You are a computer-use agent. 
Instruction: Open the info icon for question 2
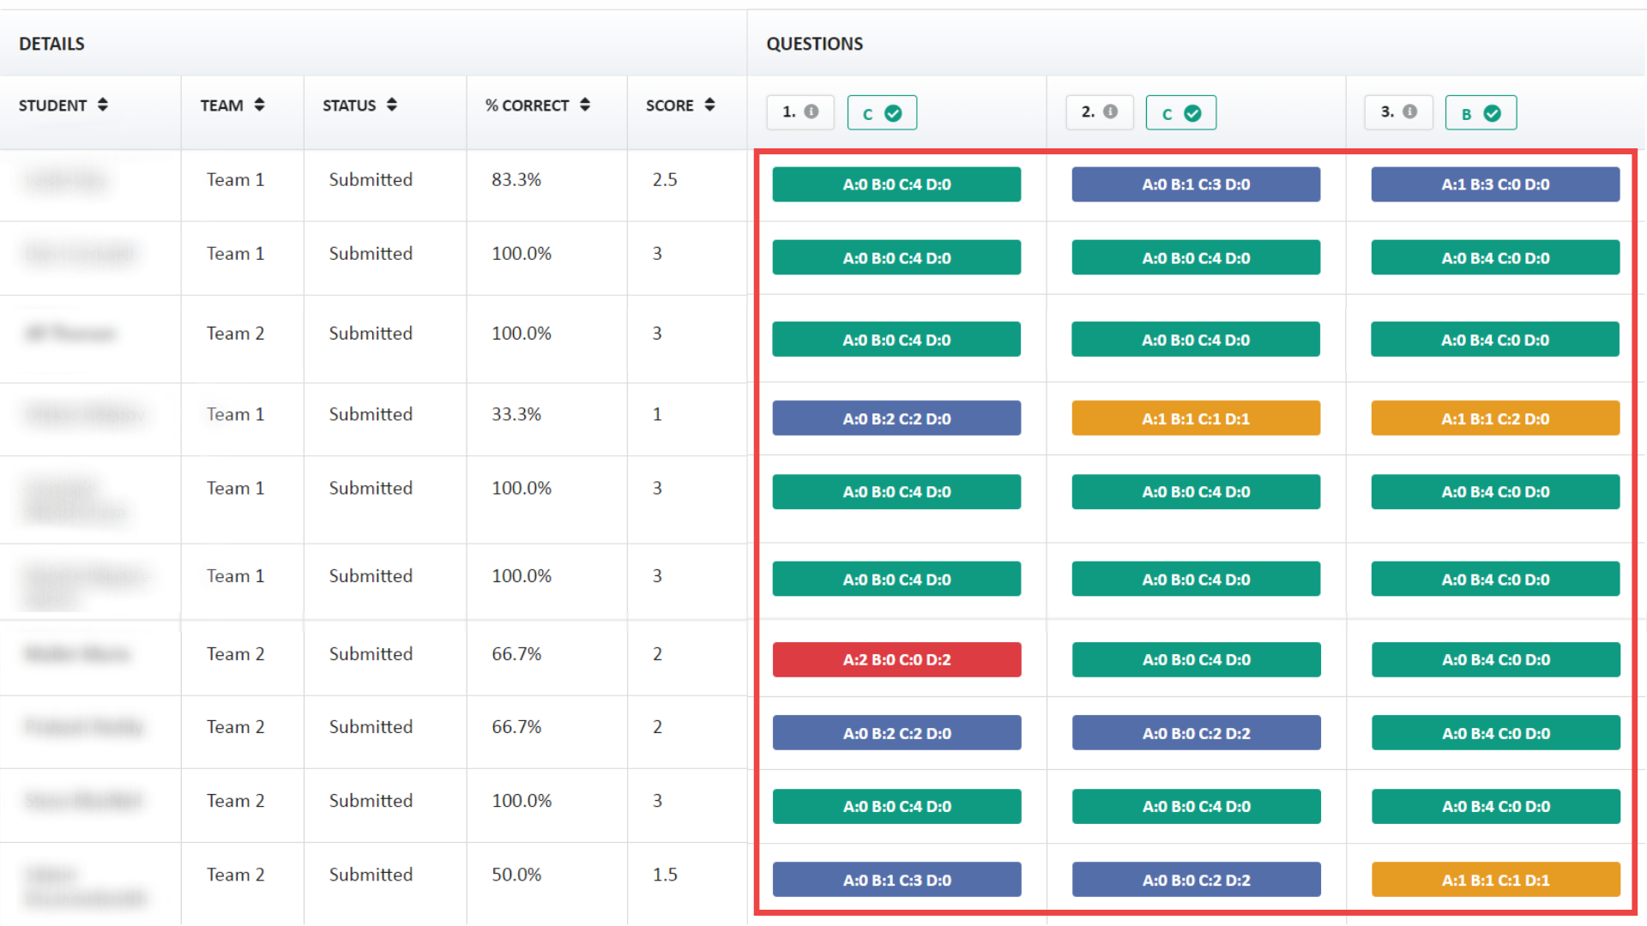1112,112
